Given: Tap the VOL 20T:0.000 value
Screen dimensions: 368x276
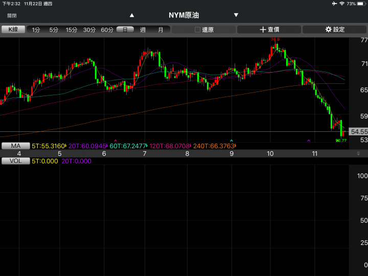Looking at the screenshot, I should point(76,161).
